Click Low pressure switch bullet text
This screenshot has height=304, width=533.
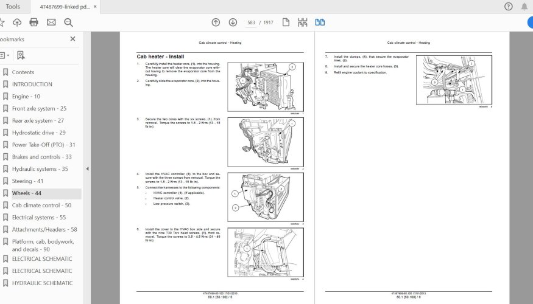[x=172, y=204]
